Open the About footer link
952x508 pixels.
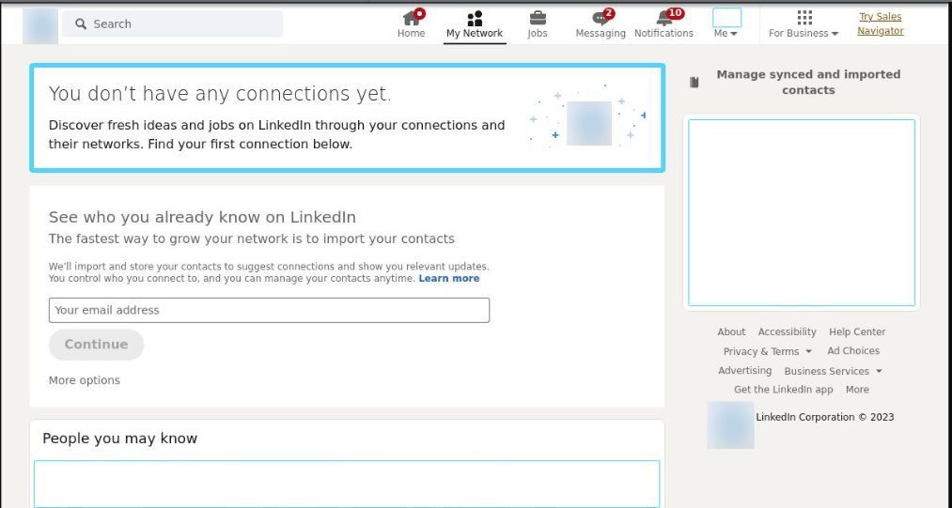click(731, 332)
